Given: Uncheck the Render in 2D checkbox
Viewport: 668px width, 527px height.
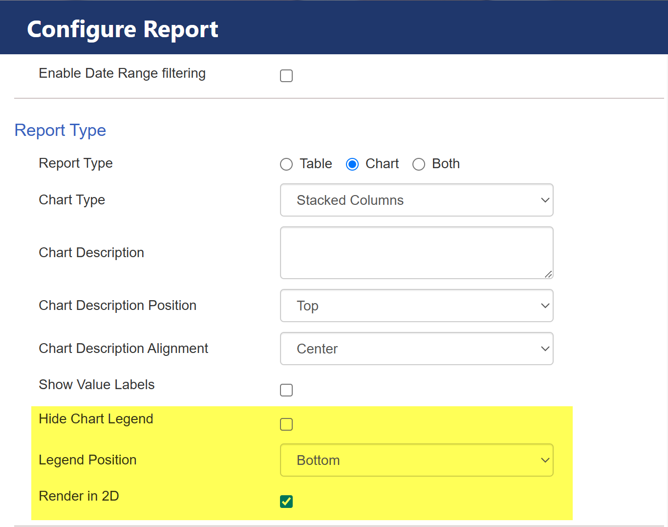Looking at the screenshot, I should (286, 502).
